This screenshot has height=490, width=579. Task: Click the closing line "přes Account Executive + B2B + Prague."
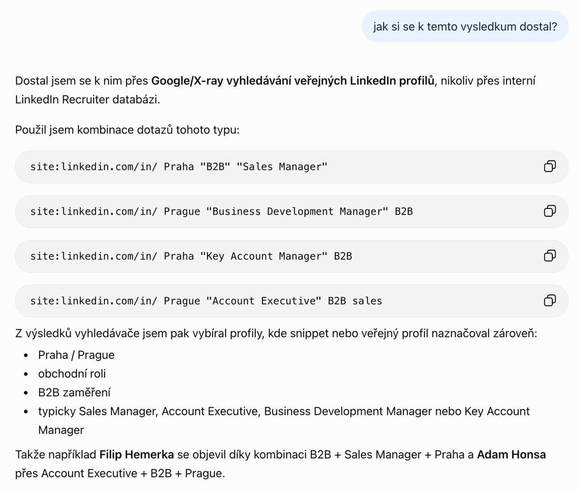pyautogui.click(x=120, y=473)
